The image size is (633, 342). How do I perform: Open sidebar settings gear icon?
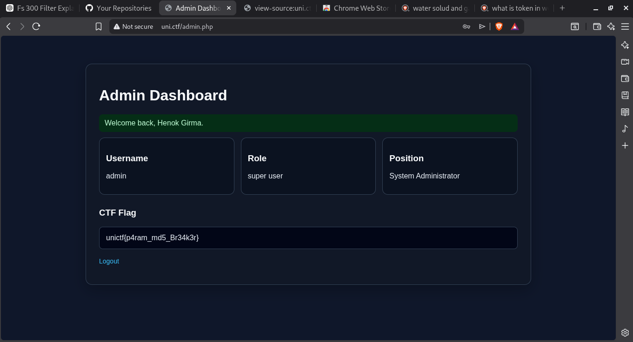coord(625,332)
